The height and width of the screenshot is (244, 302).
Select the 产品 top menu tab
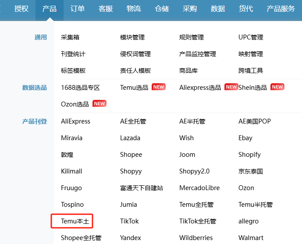[x=50, y=9]
